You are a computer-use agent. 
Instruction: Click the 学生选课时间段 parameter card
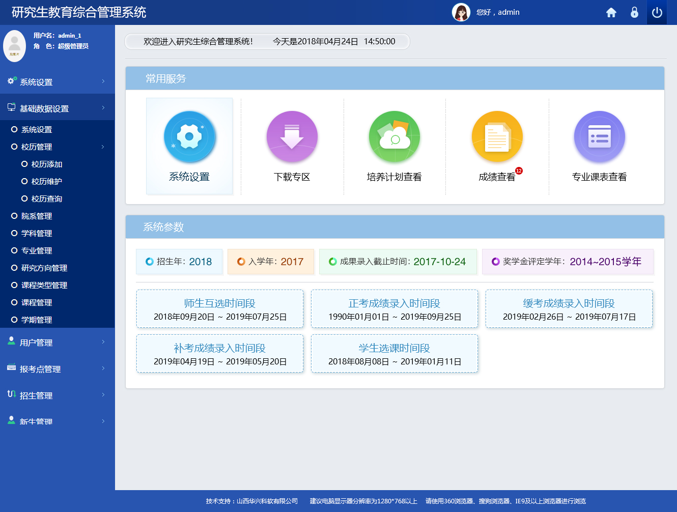[394, 354]
